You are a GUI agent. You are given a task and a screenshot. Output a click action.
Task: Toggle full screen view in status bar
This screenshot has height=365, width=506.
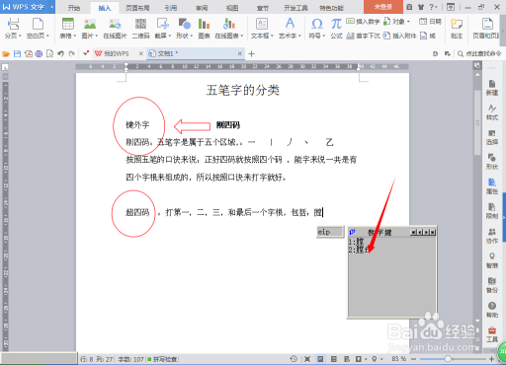tap(307, 359)
